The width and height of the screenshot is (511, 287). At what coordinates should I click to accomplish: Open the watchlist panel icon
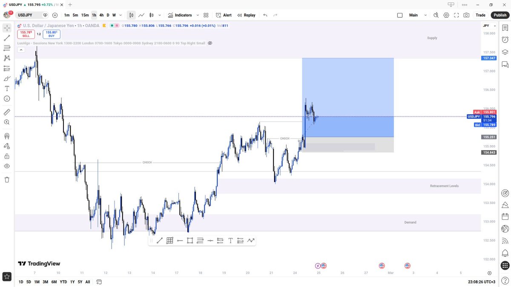click(x=505, y=28)
